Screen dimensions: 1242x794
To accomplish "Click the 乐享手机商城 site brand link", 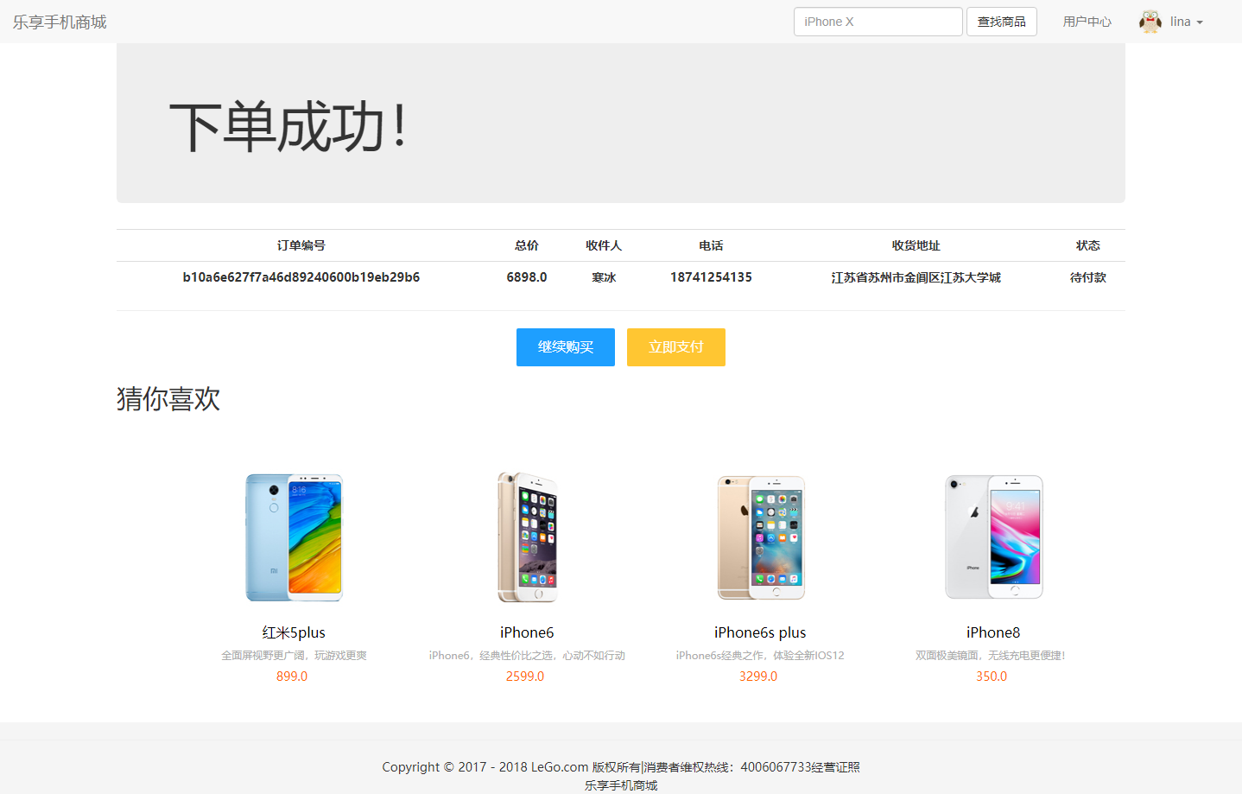I will point(60,22).
